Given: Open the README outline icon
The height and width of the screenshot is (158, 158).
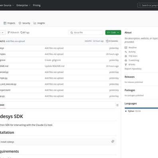Looking at the screenshot, I should coord(117,105).
